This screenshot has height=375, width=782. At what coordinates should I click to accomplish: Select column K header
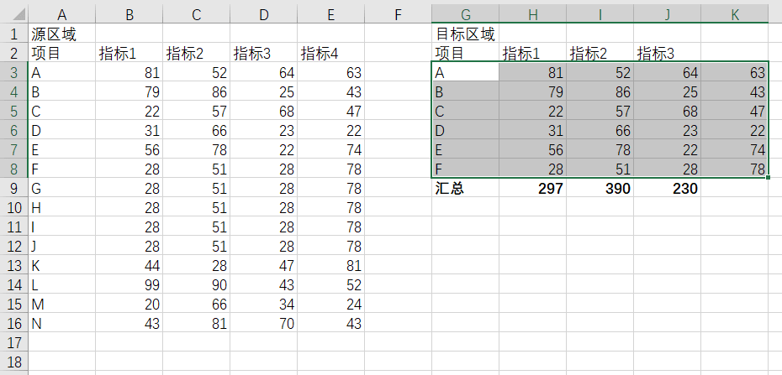pyautogui.click(x=735, y=14)
